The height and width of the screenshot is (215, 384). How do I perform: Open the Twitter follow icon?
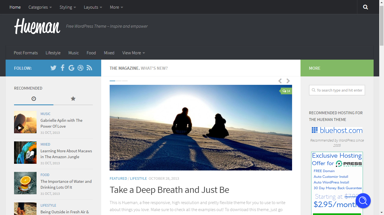pos(53,68)
